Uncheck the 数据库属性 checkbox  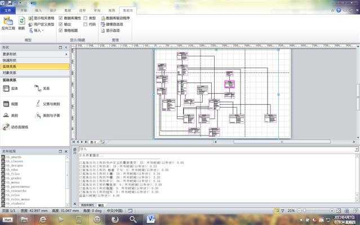(x=61, y=18)
